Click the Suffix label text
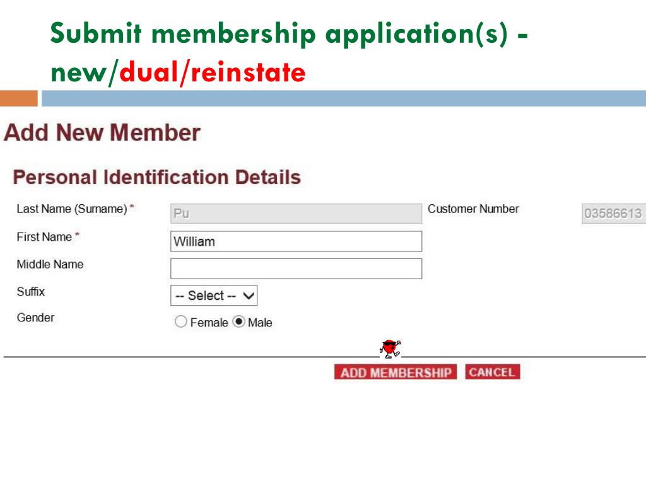Viewport: 646px width, 484px height. (30, 292)
